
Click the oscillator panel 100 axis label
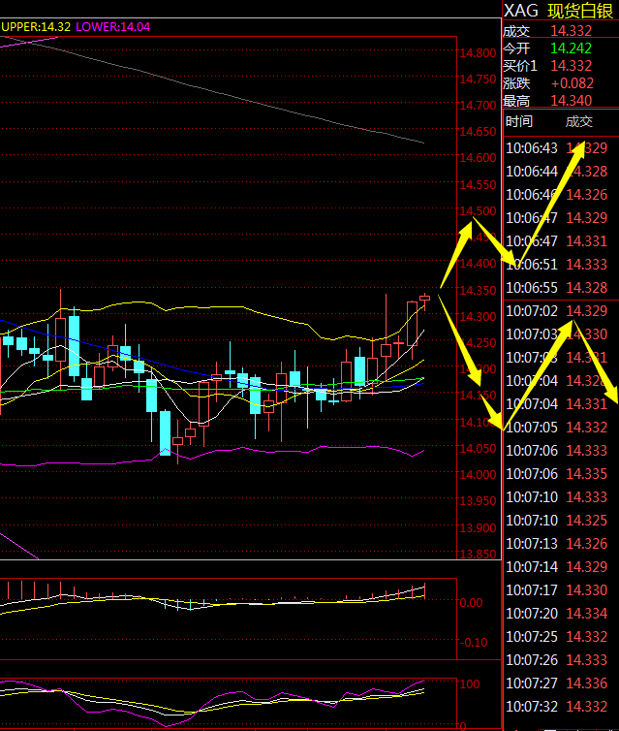(470, 683)
